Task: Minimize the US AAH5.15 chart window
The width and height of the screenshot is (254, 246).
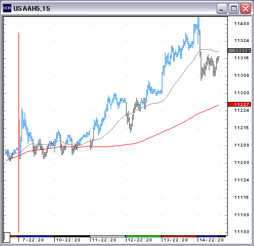Action: coord(222,8)
